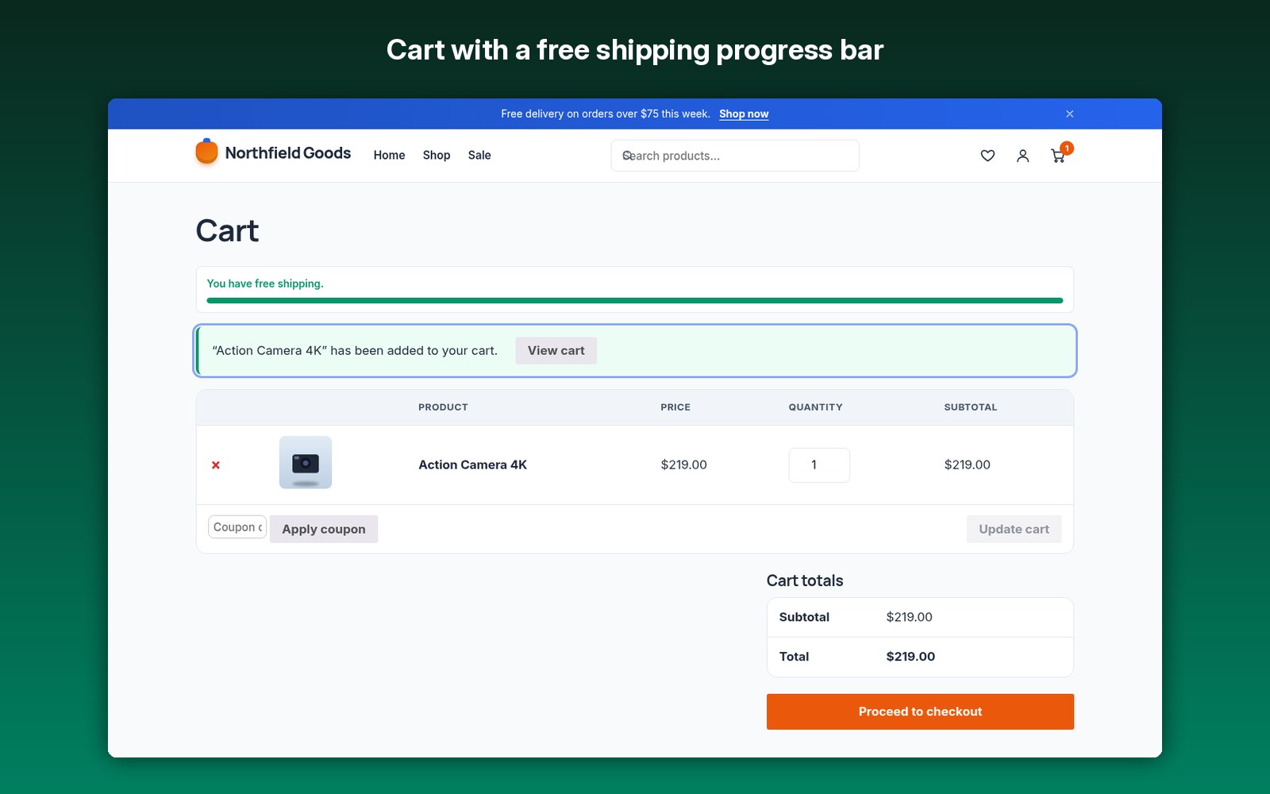Click the SUBTOTAL column header
This screenshot has height=794, width=1270.
[970, 407]
